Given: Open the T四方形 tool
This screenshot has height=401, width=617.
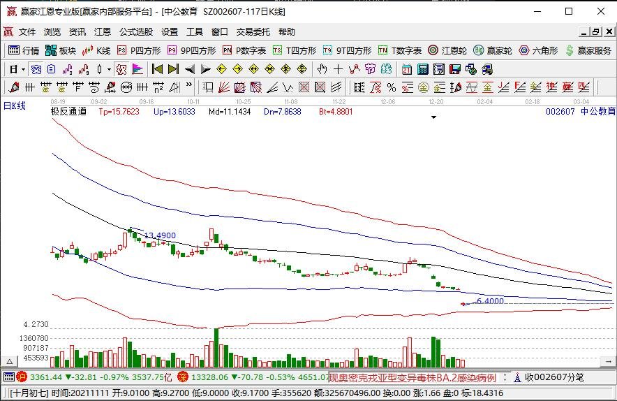Looking at the screenshot, I should click(x=295, y=50).
